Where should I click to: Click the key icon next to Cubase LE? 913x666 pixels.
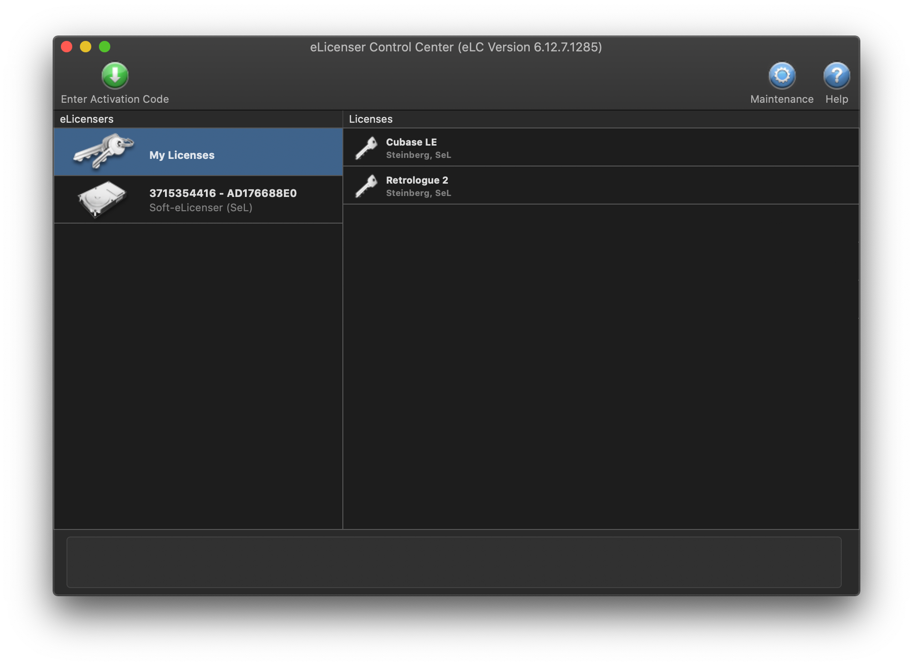pos(366,147)
